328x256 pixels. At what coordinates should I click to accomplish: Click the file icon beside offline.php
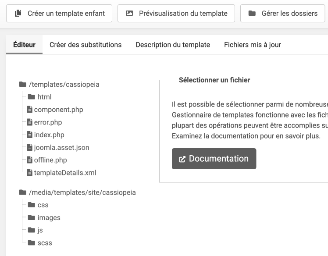coord(30,160)
